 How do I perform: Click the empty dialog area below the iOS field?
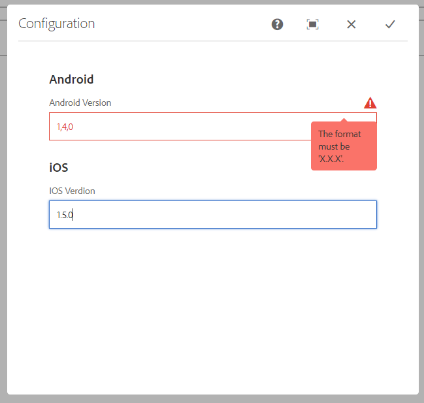point(212,307)
